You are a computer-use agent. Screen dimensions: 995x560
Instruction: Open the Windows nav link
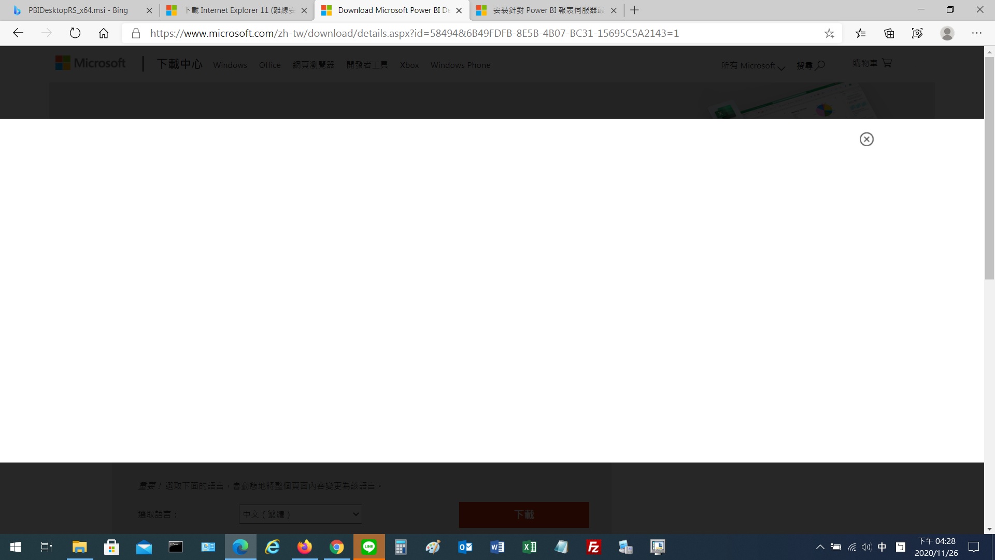pos(230,65)
